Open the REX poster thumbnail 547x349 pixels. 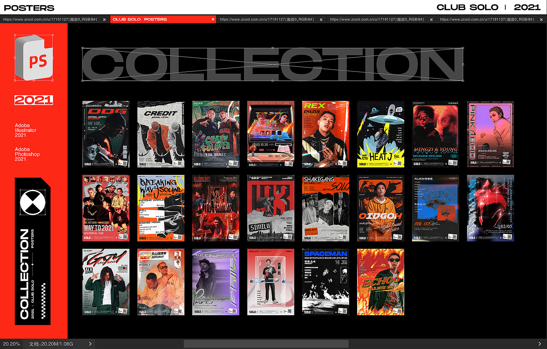tap(326, 134)
